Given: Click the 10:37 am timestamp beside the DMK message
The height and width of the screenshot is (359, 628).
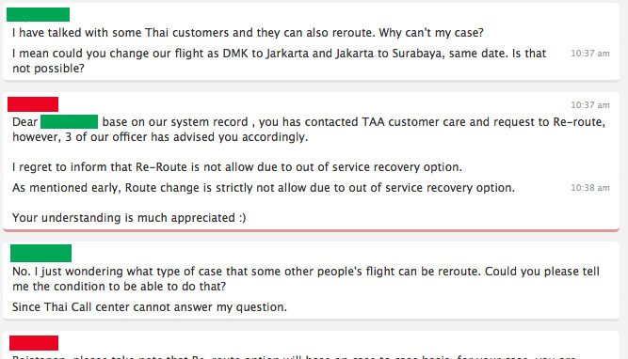Looking at the screenshot, I should click(x=590, y=54).
